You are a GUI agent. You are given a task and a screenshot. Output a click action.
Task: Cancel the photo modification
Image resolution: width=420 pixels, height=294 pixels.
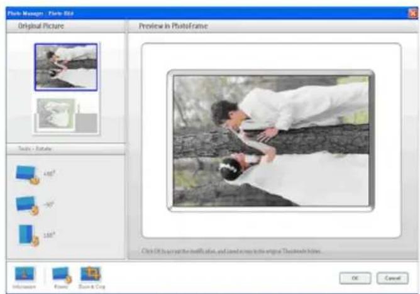click(392, 278)
